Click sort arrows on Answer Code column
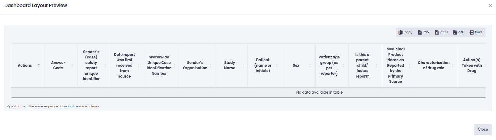Viewport: 496px width, 140px height. [x=72, y=66]
